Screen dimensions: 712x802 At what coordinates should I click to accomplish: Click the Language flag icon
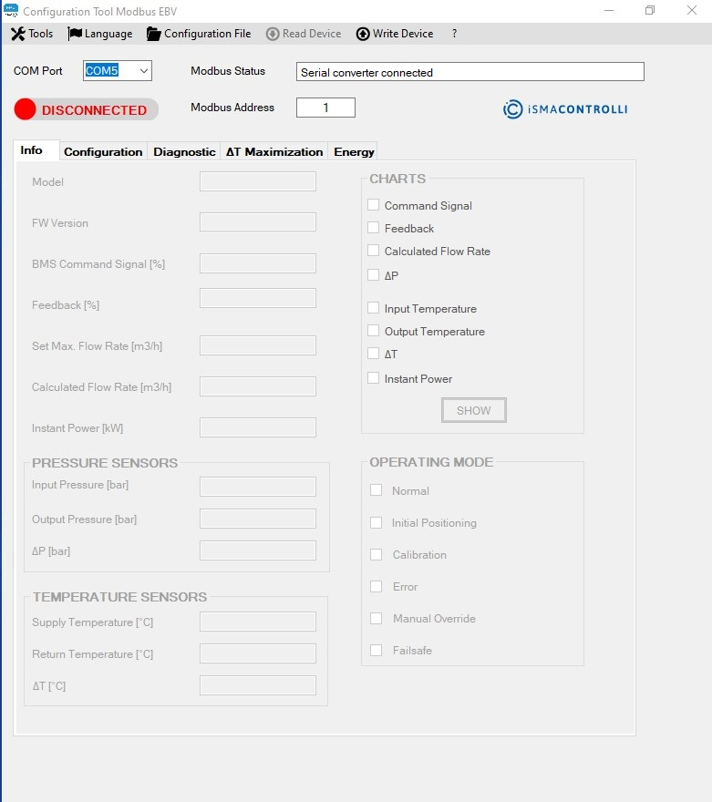75,34
